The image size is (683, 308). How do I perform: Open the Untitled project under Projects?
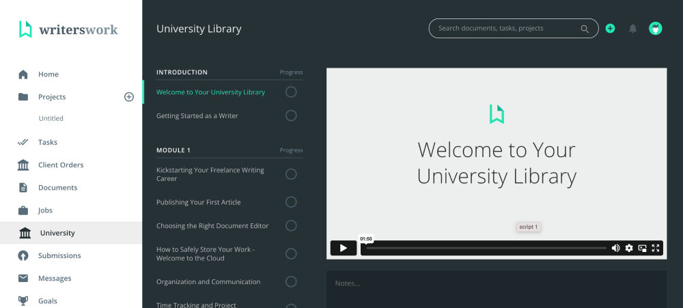coord(51,118)
